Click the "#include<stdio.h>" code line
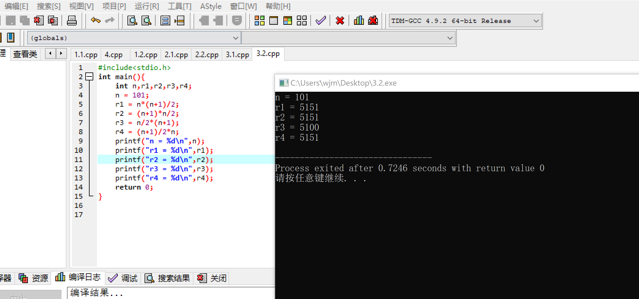Image resolution: width=639 pixels, height=299 pixels. click(x=134, y=68)
